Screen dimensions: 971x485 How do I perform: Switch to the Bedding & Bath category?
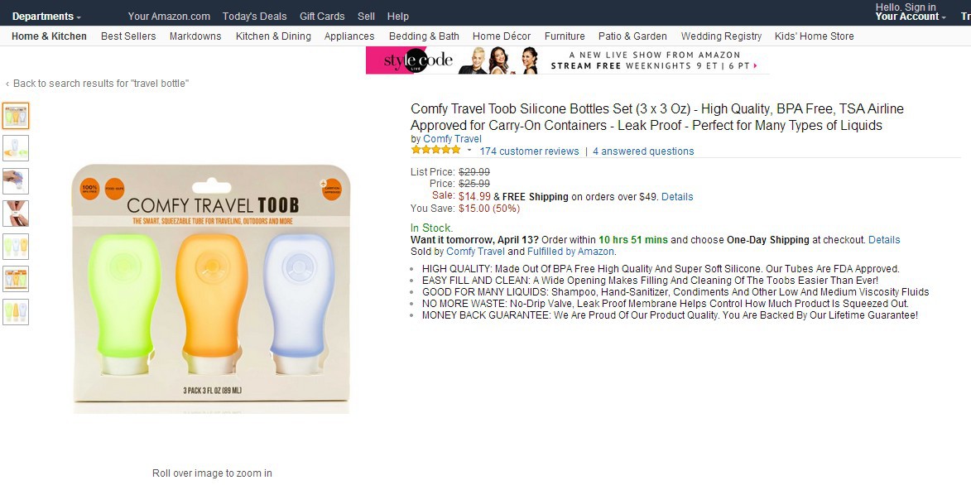click(x=424, y=36)
